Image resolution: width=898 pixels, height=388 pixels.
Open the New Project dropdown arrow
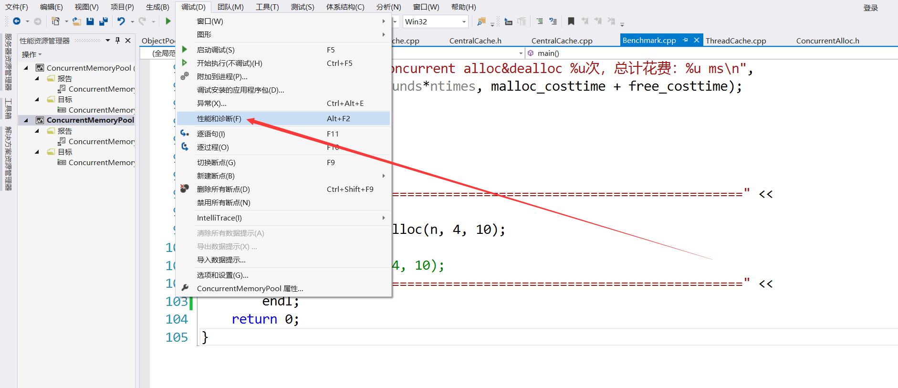(66, 21)
